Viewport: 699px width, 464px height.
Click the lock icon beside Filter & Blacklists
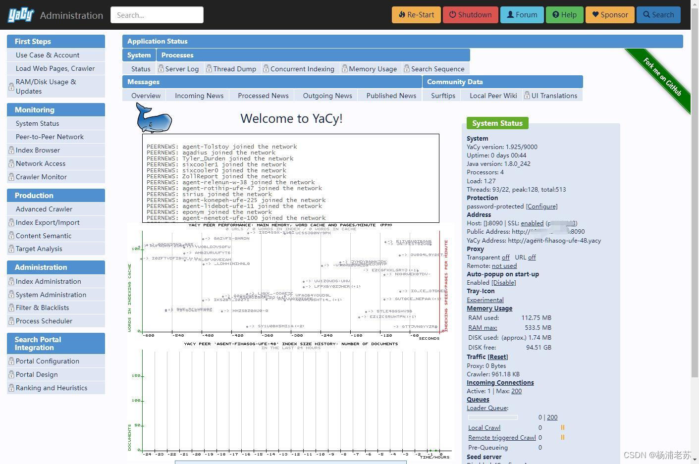coord(11,308)
